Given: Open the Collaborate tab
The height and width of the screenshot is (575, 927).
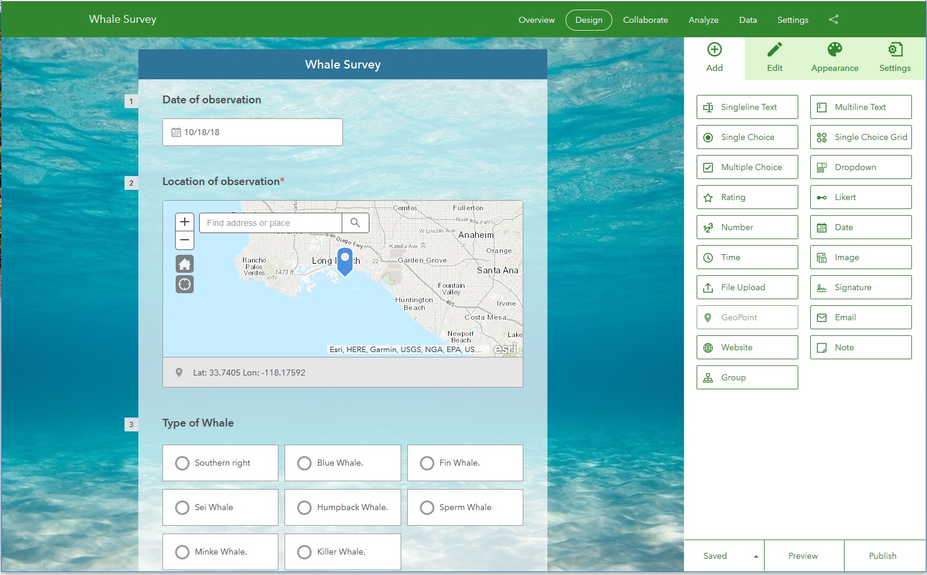Looking at the screenshot, I should tap(645, 20).
